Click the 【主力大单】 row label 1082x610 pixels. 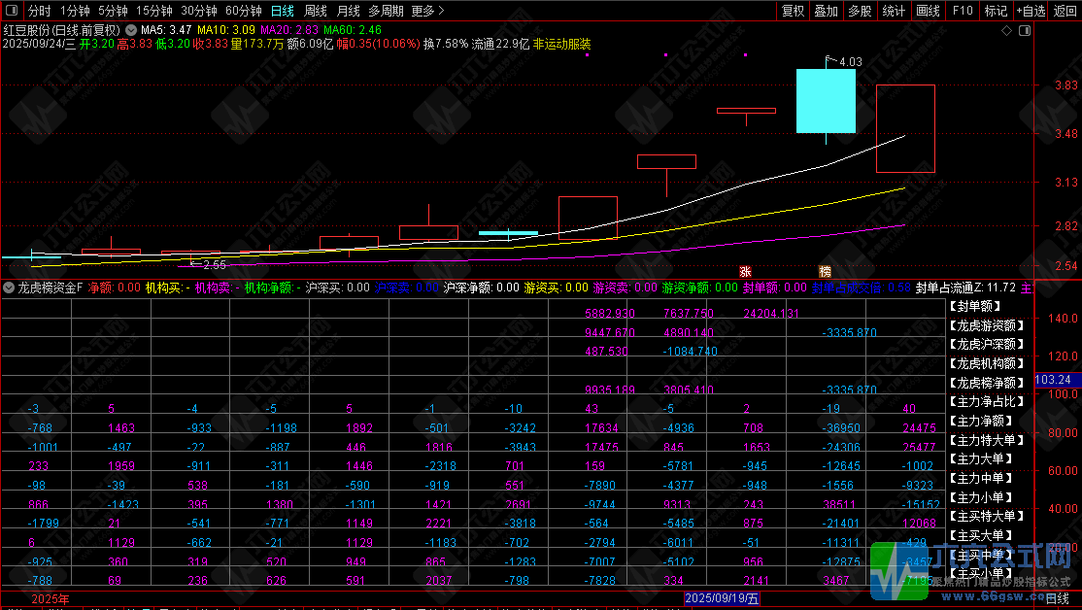(981, 458)
